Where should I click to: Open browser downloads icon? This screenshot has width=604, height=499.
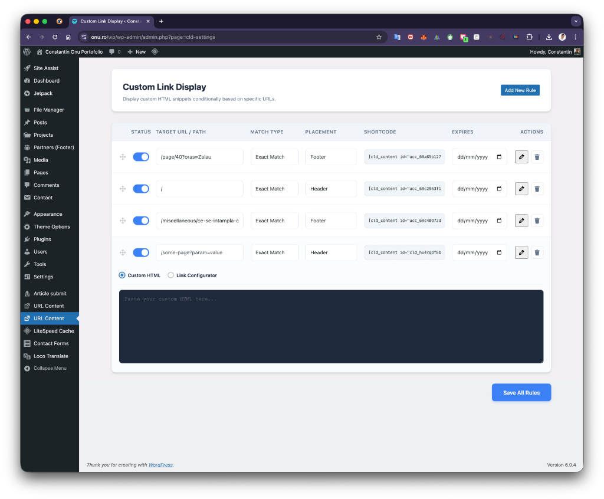(549, 37)
